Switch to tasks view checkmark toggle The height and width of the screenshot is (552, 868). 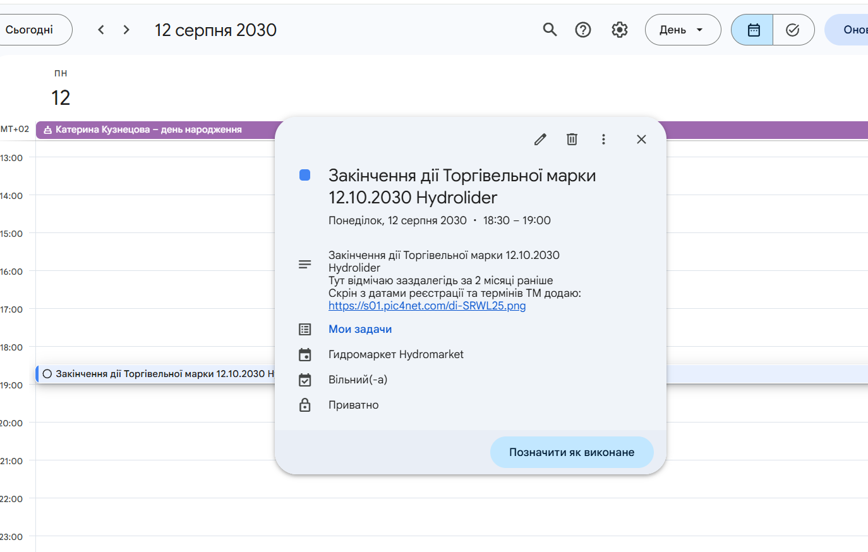793,30
